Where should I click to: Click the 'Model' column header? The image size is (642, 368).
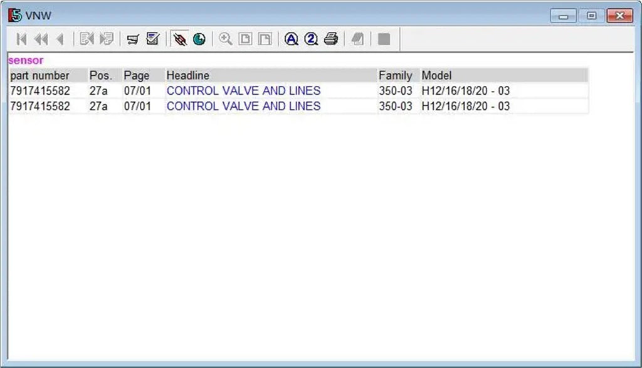click(x=504, y=75)
